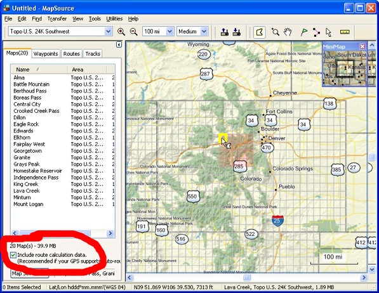Click map horizontal scrollbar right arrow
The height and width of the screenshot is (293, 379).
(x=364, y=277)
